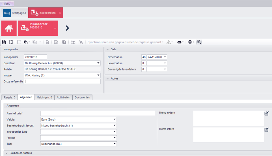The width and height of the screenshot is (272, 156).
Task: Click the paste clipboard toolbar icon
Action: (x=26, y=42)
